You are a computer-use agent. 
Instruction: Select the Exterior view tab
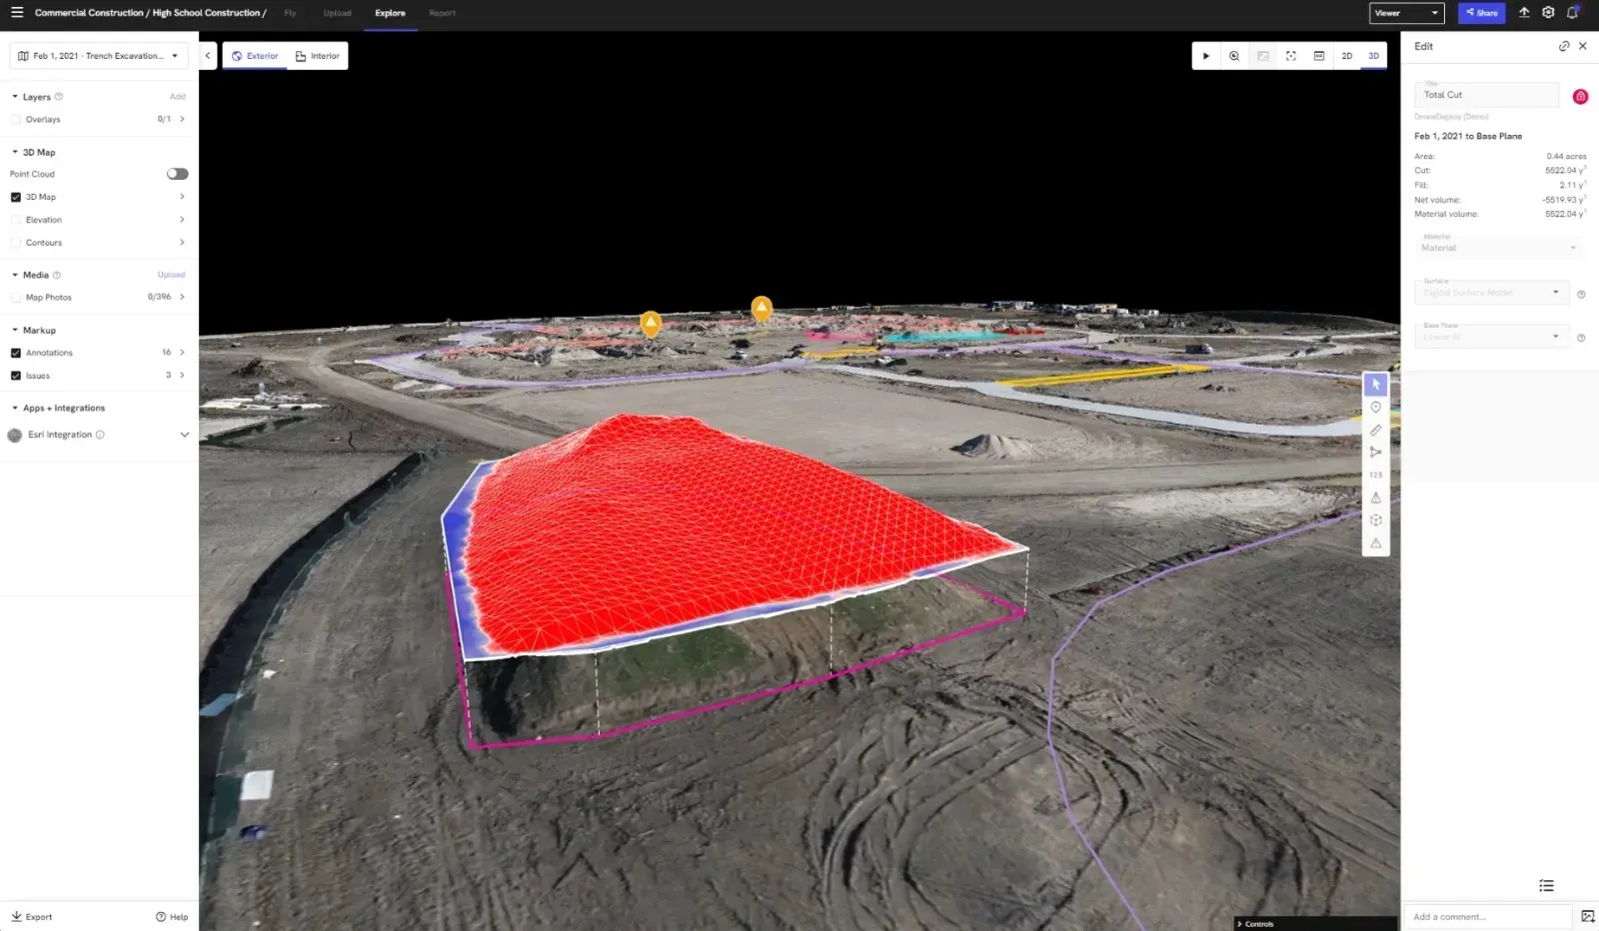255,56
